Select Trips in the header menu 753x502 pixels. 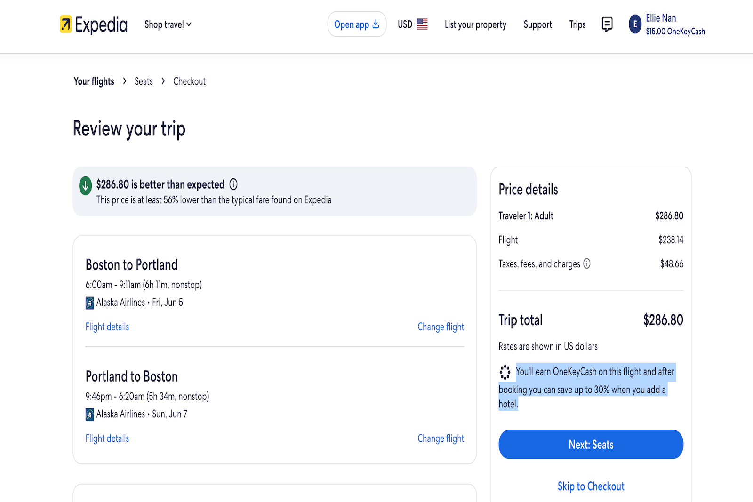pyautogui.click(x=577, y=24)
